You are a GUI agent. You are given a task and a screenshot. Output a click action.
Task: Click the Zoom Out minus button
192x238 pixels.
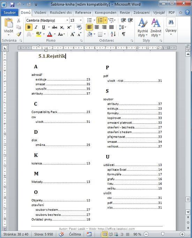click(x=146, y=234)
